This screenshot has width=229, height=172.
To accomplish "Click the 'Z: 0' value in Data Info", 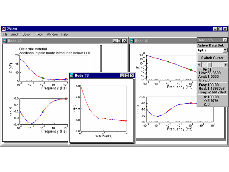I will coord(206,104).
